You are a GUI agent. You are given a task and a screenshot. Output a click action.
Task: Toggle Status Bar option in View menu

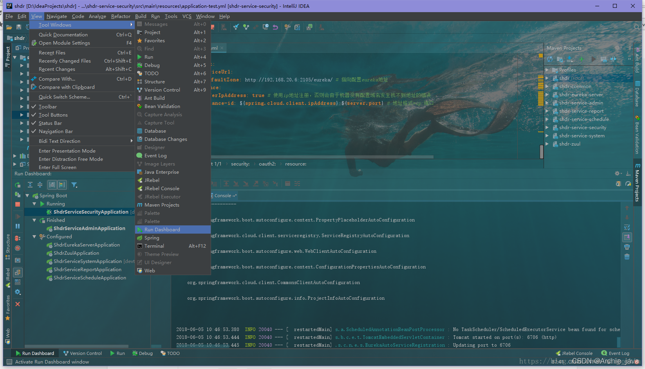(83, 123)
